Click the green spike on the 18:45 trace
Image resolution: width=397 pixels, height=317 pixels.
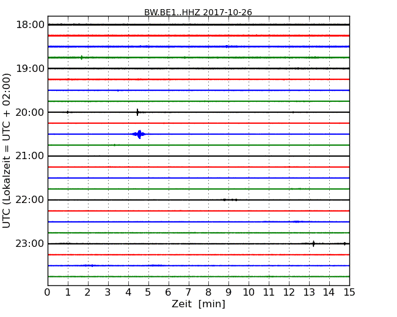click(x=81, y=57)
